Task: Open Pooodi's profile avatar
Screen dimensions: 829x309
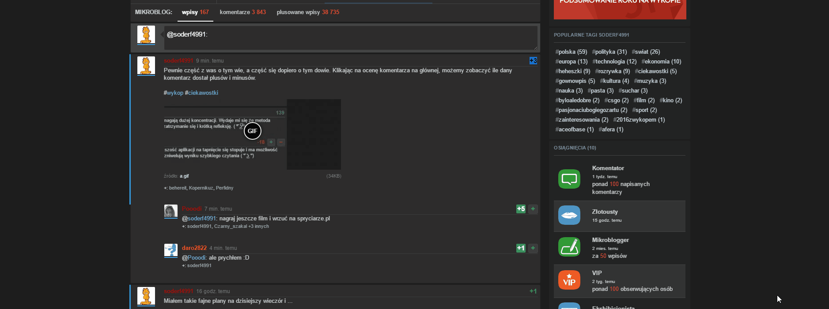Action: 170,211
